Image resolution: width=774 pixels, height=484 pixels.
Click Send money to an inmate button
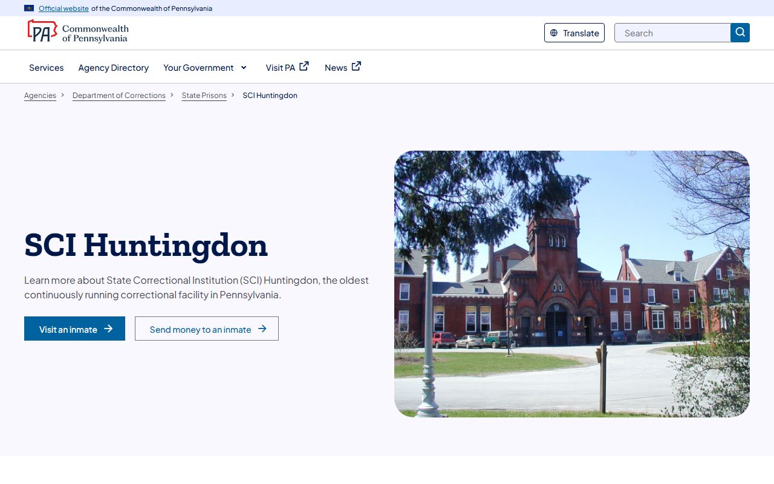pyautogui.click(x=207, y=329)
